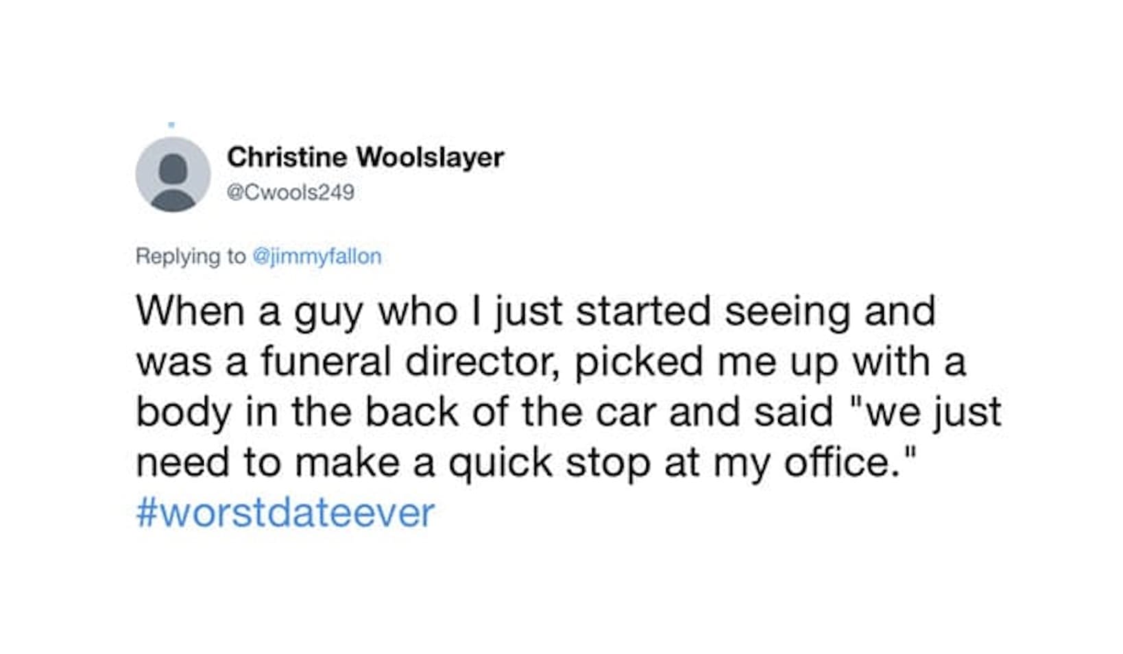Click the @Cwools249 handle
The width and height of the screenshot is (1123, 654).
(x=290, y=192)
